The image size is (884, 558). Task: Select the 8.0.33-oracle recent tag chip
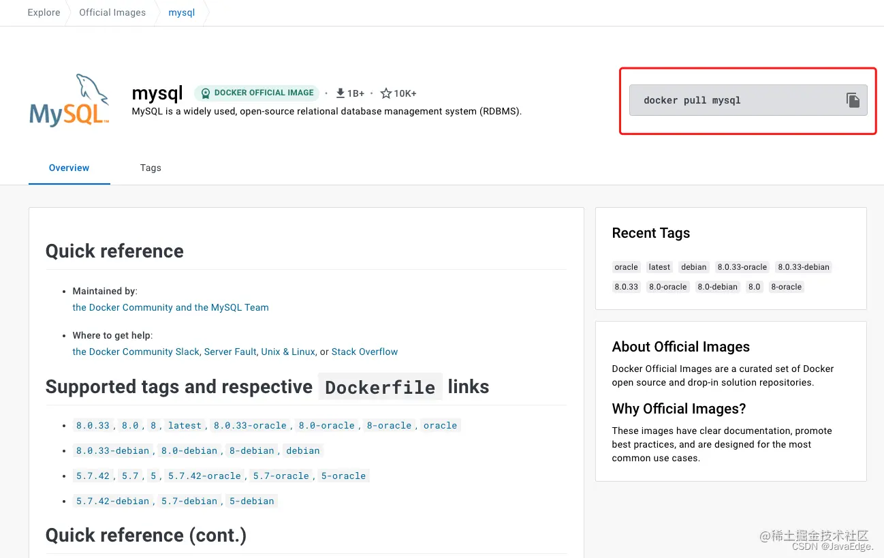coord(742,267)
